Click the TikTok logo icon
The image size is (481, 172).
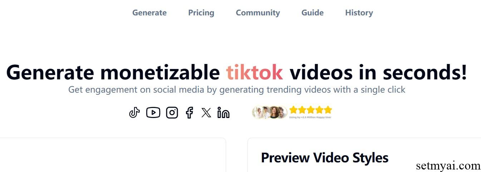134,113
